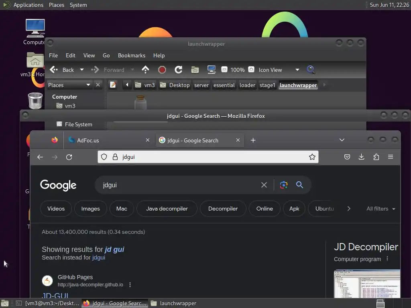Click the tracking protection shield icon
Screen dimensions: 411x308
pyautogui.click(x=104, y=157)
